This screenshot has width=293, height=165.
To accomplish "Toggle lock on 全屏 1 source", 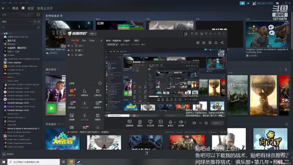I will [72, 55].
